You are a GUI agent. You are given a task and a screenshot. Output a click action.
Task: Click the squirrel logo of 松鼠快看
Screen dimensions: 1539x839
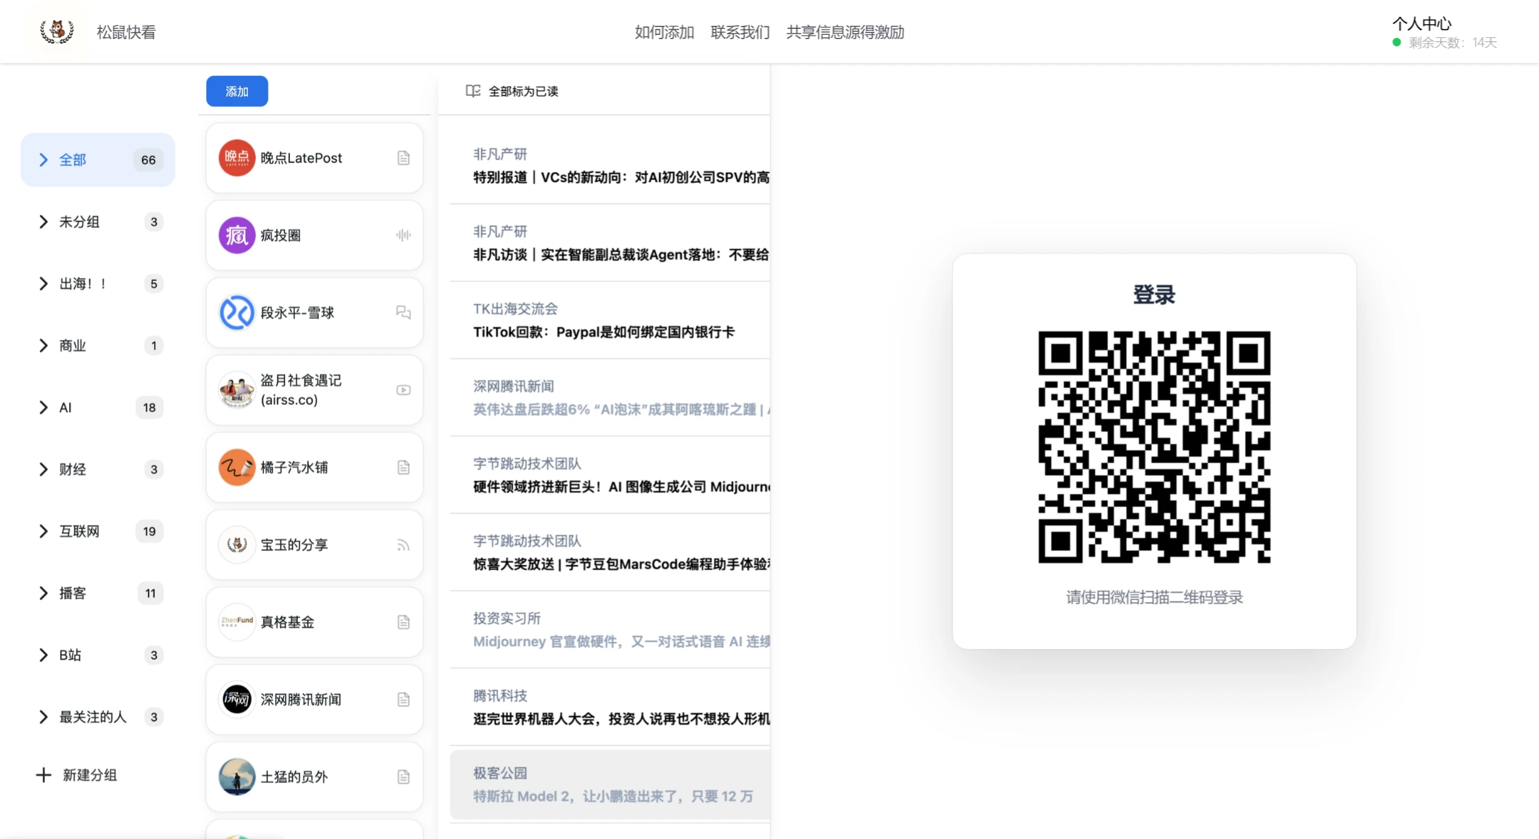57,31
